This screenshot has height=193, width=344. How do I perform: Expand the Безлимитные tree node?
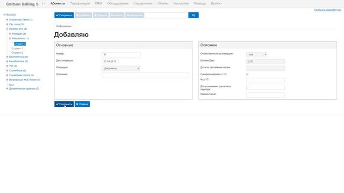7,57
